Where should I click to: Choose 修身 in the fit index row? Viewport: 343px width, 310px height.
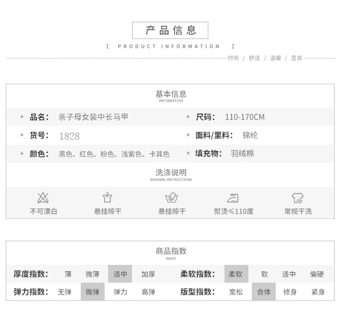pyautogui.click(x=290, y=292)
